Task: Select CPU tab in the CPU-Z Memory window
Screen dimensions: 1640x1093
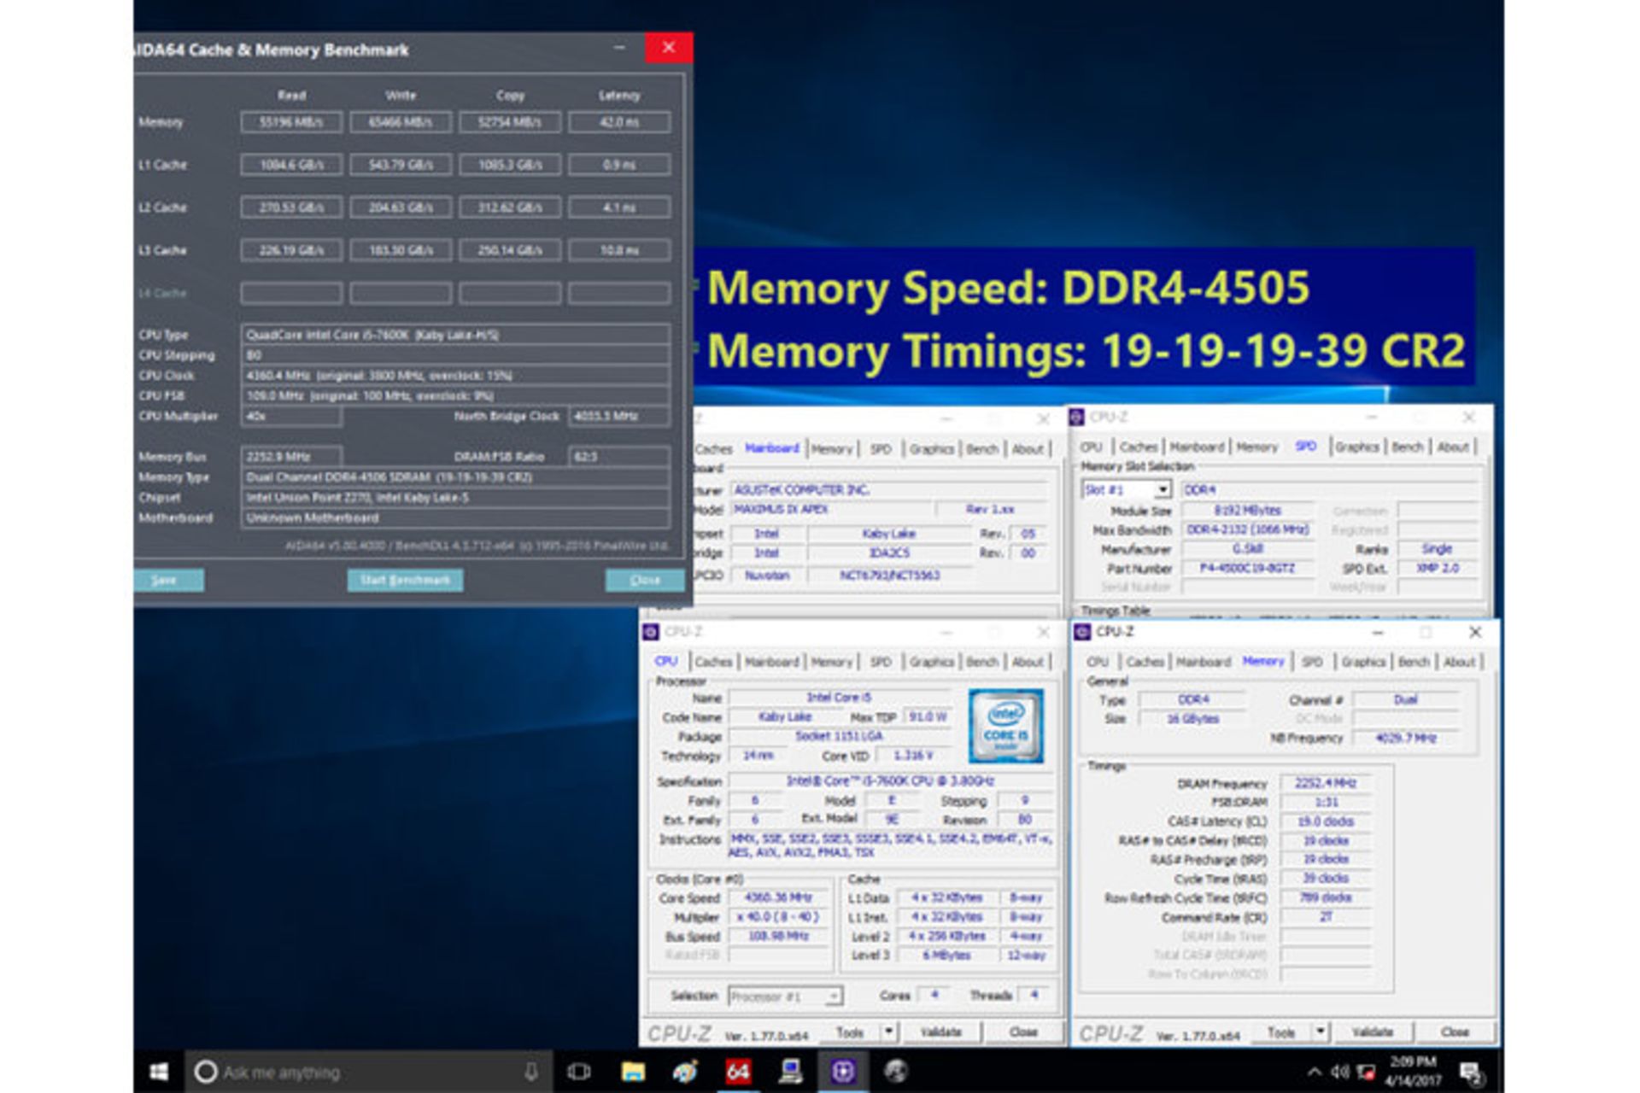Action: 1098,662
